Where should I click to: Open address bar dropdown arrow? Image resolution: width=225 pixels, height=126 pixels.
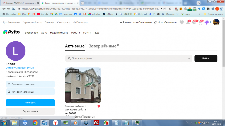pos(161,9)
